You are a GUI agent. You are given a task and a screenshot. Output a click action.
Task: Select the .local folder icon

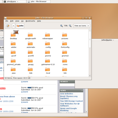coord(47,69)
